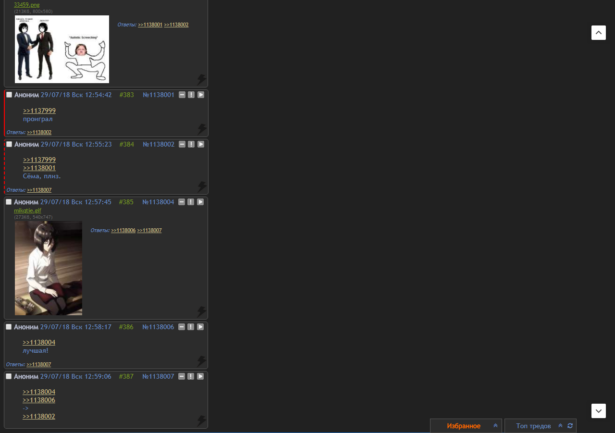
Task: Expand the Топ тредов panel chevron
Action: pyautogui.click(x=560, y=426)
